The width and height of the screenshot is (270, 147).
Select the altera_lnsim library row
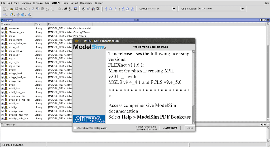coord(46,40)
